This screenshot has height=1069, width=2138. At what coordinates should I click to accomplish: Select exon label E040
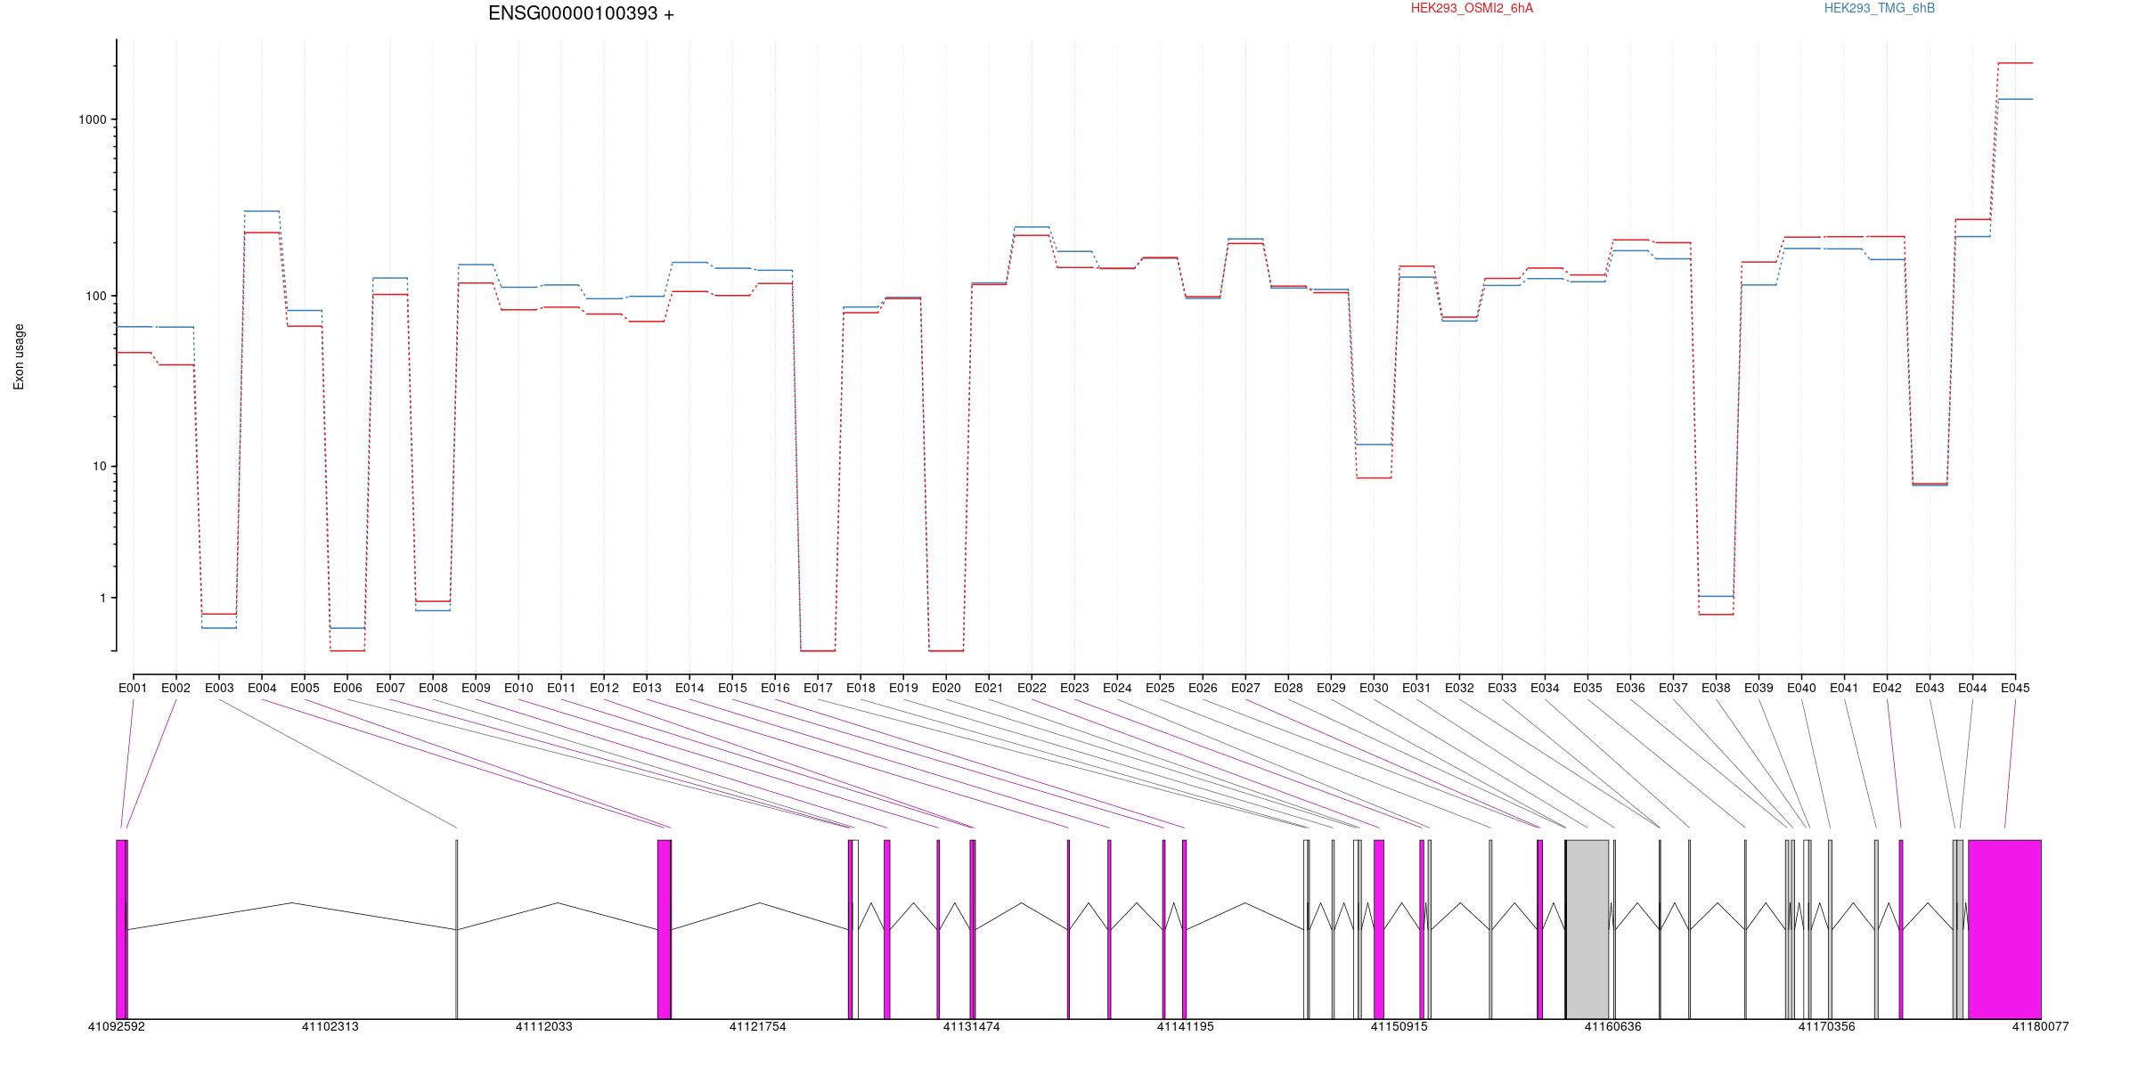pyautogui.click(x=1801, y=688)
